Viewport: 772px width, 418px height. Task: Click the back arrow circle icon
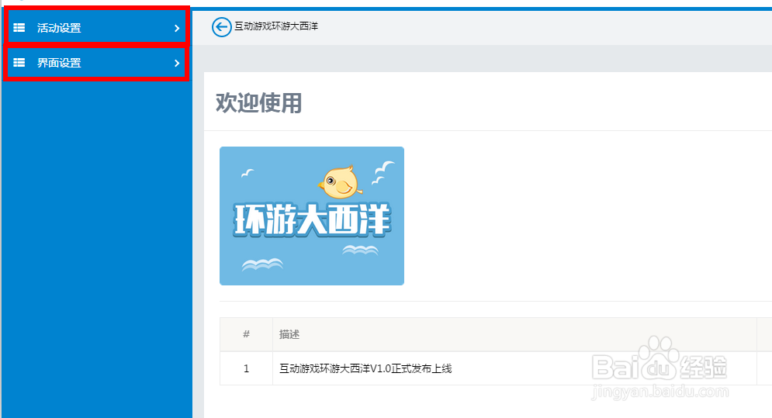tap(222, 26)
